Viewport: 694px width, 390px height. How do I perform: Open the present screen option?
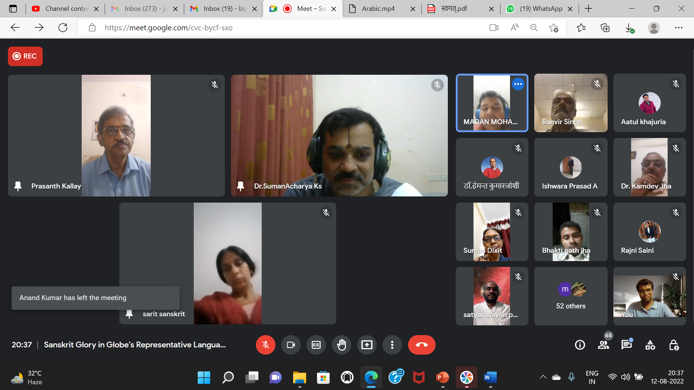pyautogui.click(x=367, y=345)
